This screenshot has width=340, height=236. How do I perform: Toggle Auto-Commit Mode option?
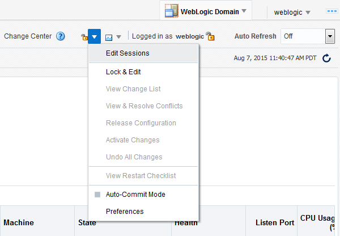tap(135, 194)
